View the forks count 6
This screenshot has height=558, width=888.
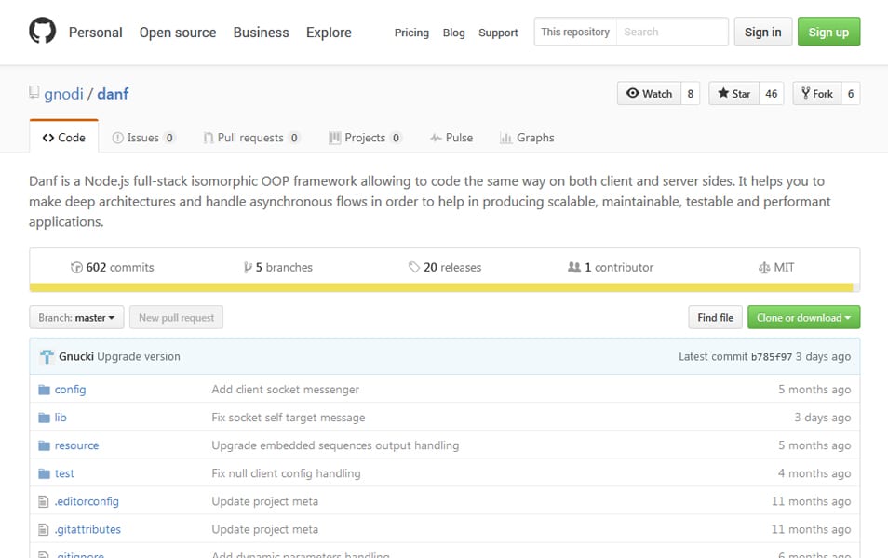[851, 93]
